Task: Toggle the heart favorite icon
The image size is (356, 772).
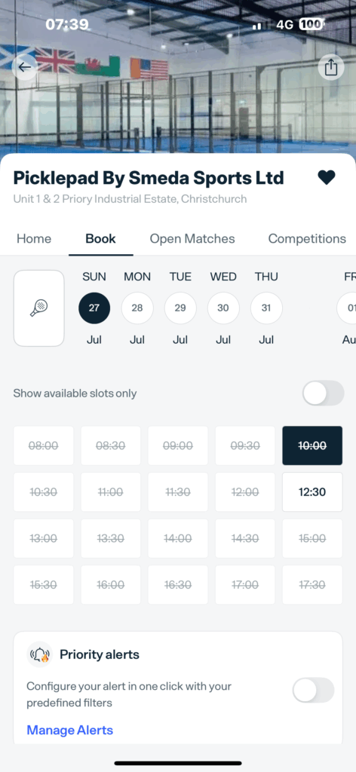Action: (x=326, y=177)
